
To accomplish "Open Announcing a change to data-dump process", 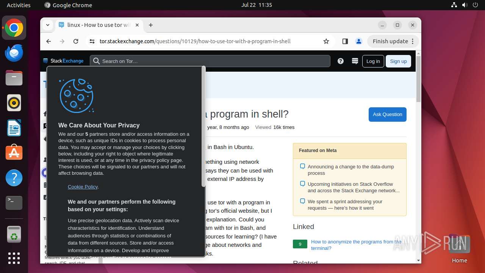I will [x=351, y=170].
